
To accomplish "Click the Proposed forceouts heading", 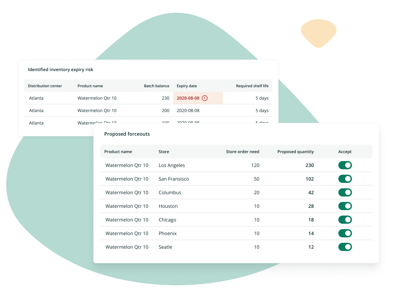I will click(127, 134).
